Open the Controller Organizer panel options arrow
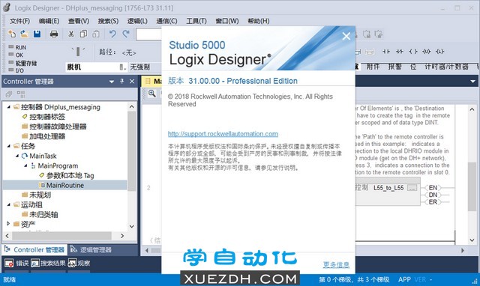This screenshot has width=480, height=286. click(x=112, y=82)
